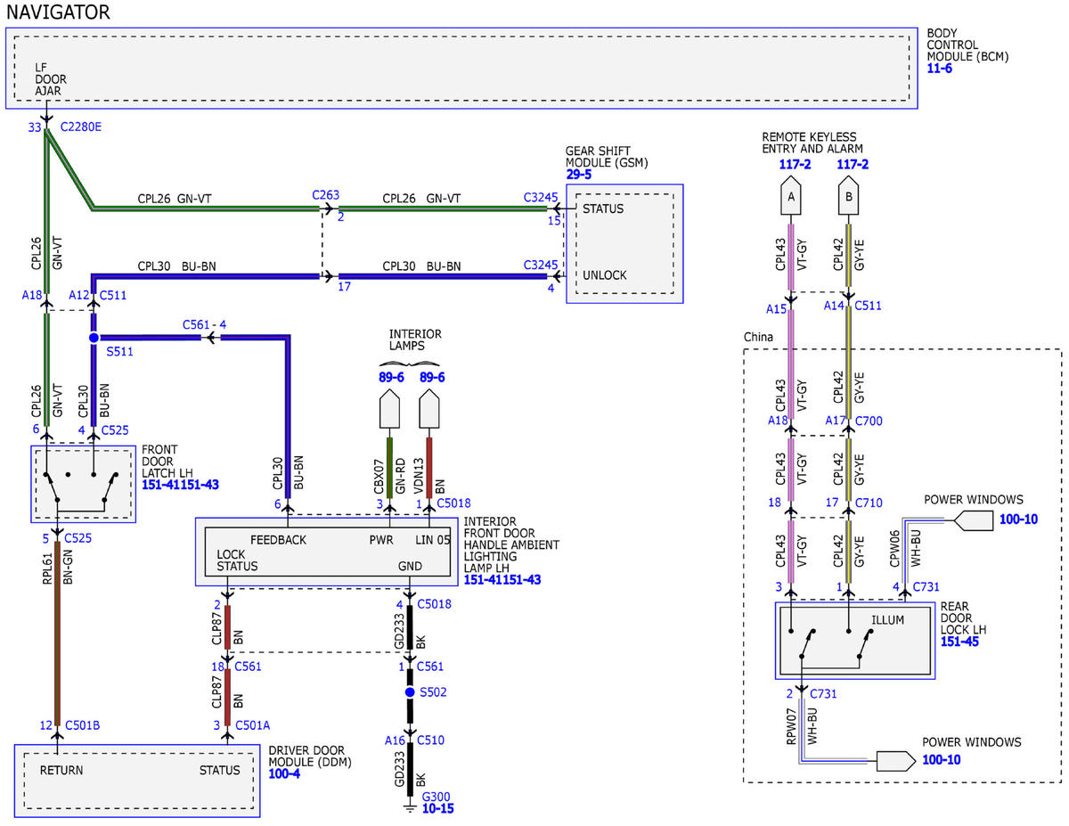
Task: Open ground G300 reference 10-15
Action: (x=438, y=809)
